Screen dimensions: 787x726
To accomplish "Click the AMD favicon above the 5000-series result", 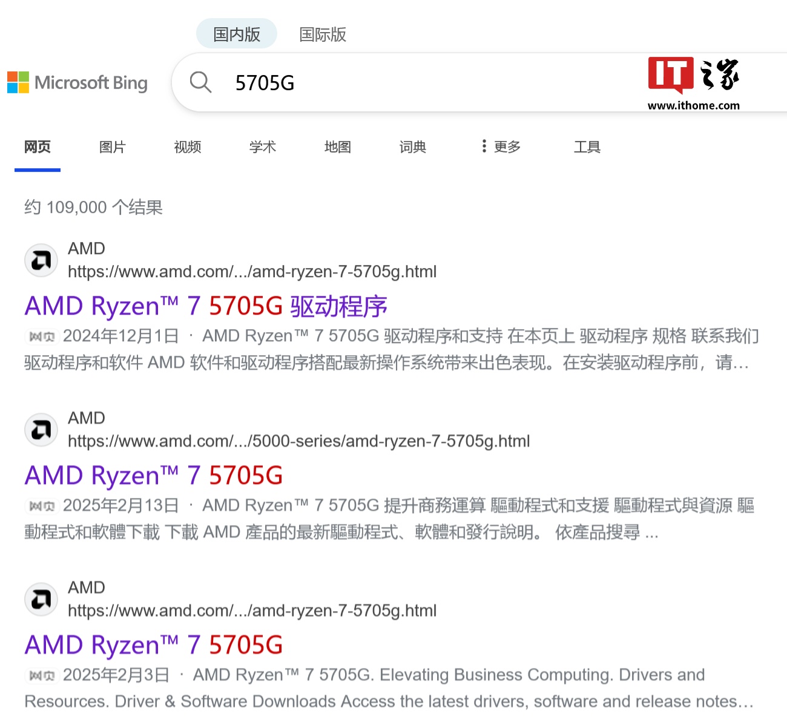I will click(x=41, y=430).
